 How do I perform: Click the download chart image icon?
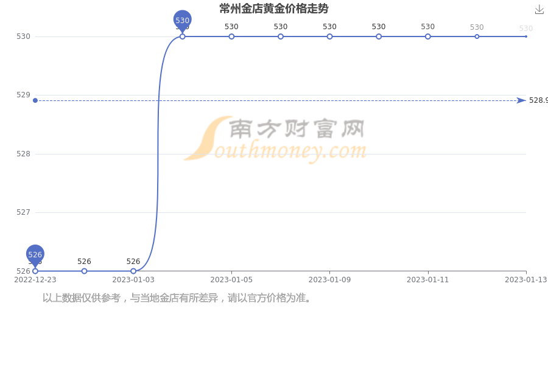click(x=539, y=10)
